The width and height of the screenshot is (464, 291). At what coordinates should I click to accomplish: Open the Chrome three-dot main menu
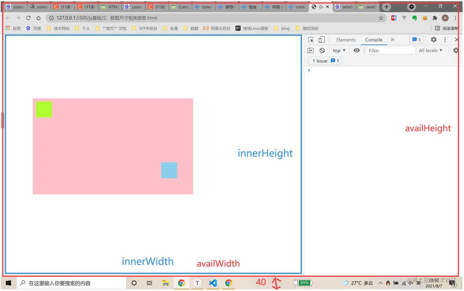(455, 18)
